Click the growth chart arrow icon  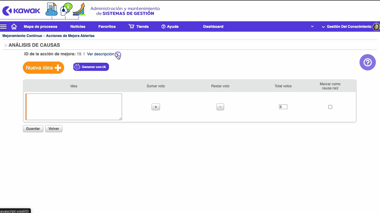click(79, 9)
